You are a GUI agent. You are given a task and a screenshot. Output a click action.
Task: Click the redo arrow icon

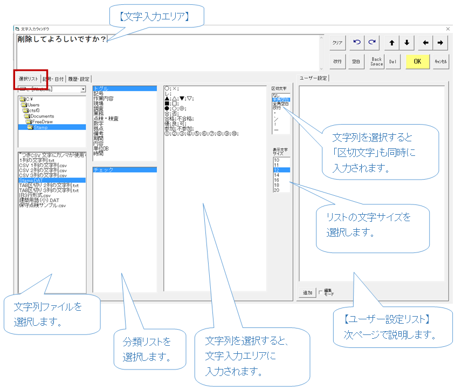click(x=371, y=43)
